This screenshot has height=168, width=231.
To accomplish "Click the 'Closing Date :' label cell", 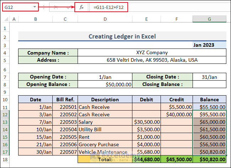I will pos(163,77).
